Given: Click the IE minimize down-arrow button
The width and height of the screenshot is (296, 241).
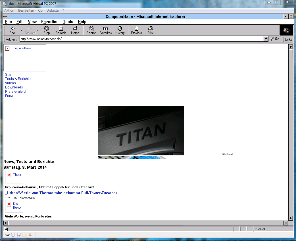Looking at the screenshot, I should (x=285, y=16).
